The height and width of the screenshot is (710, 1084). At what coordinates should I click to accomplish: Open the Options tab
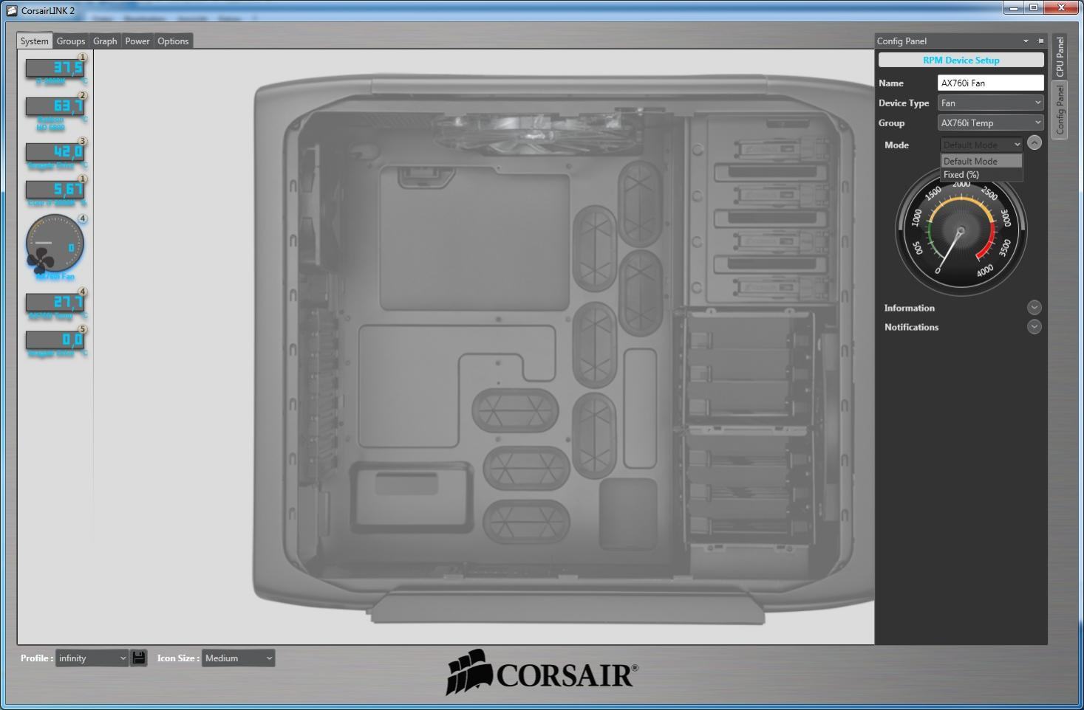coord(173,41)
